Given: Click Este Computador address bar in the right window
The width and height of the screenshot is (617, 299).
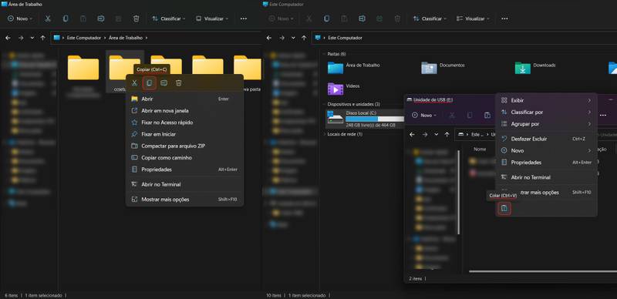Looking at the screenshot, I should pos(464,38).
